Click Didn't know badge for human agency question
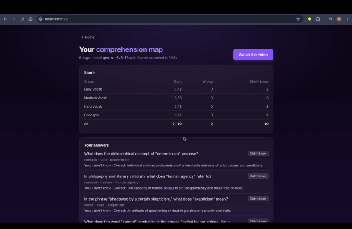352x229 pixels. [x=258, y=176]
